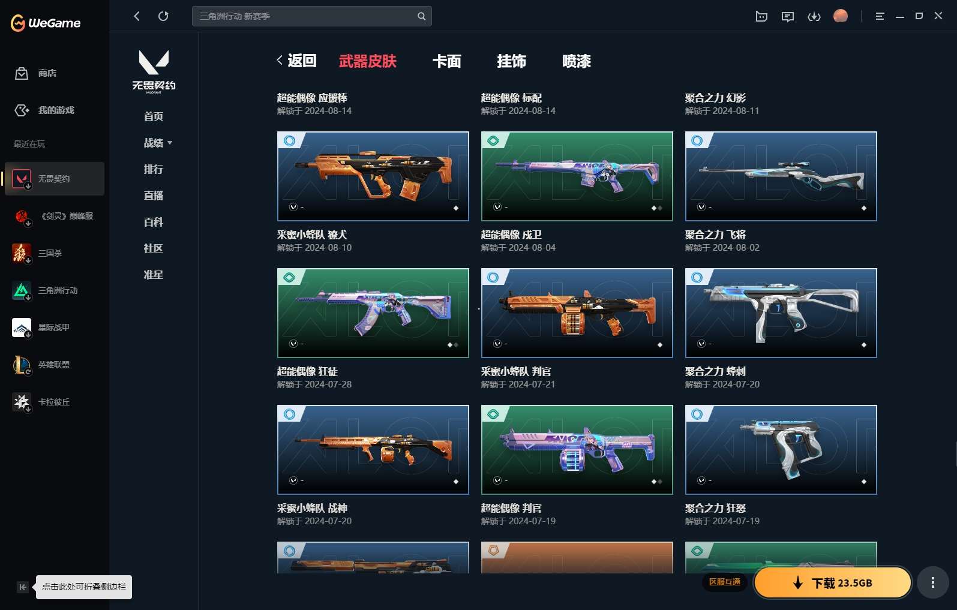Open the hamburger main menu
Viewport: 957px width, 610px height.
[880, 16]
